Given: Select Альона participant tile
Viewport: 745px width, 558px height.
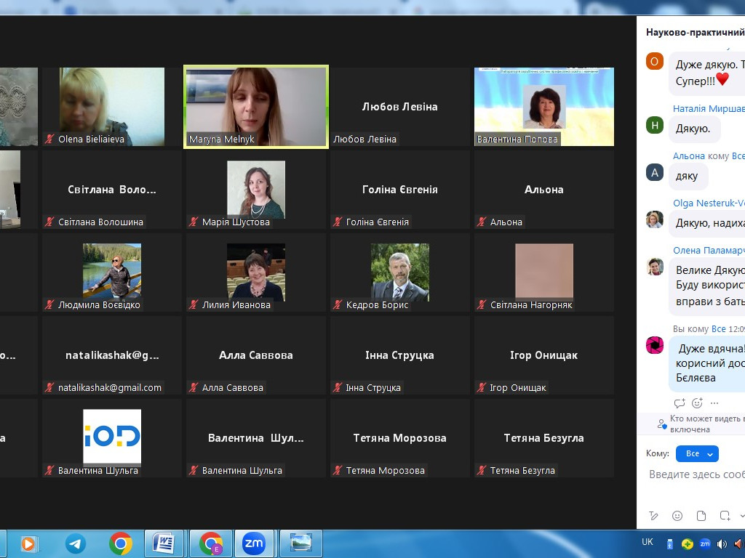Looking at the screenshot, I should [x=544, y=190].
